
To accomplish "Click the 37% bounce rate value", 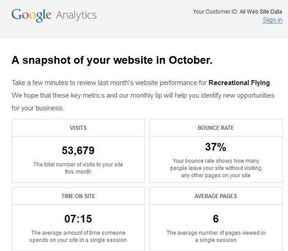I will (x=216, y=147).
